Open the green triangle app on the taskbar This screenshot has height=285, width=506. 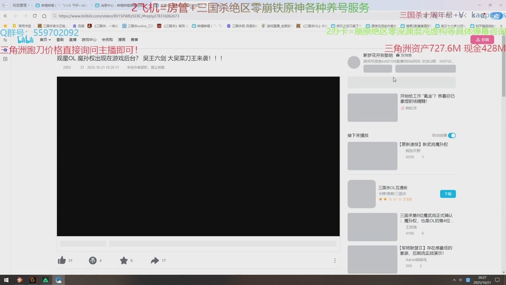(46, 280)
